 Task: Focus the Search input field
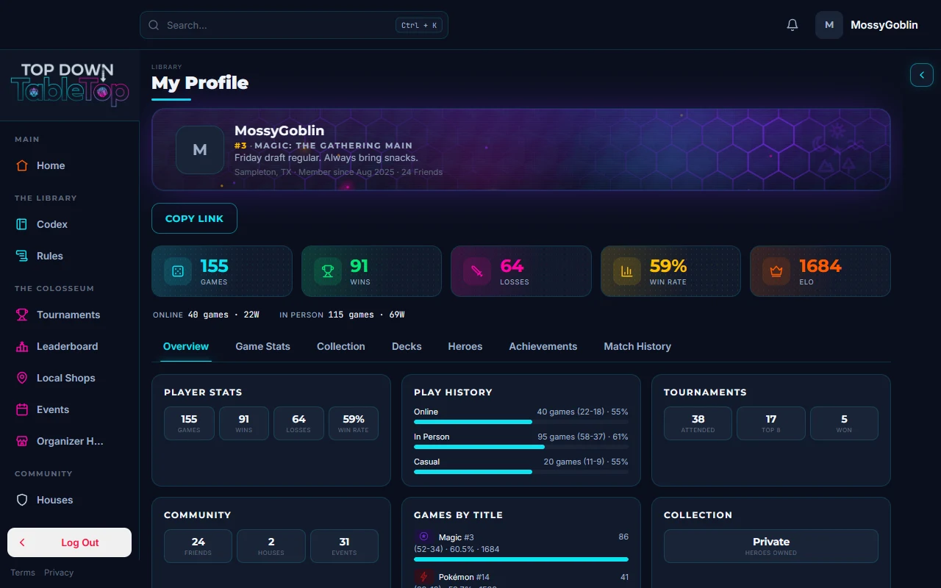click(294, 25)
